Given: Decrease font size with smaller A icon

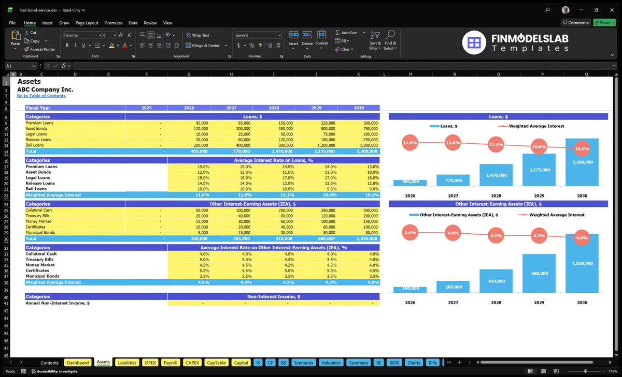Looking at the screenshot, I should click(129, 35).
